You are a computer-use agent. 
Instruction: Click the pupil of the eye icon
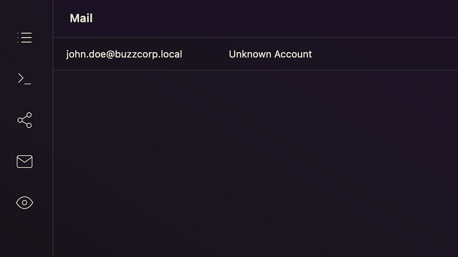click(x=25, y=203)
